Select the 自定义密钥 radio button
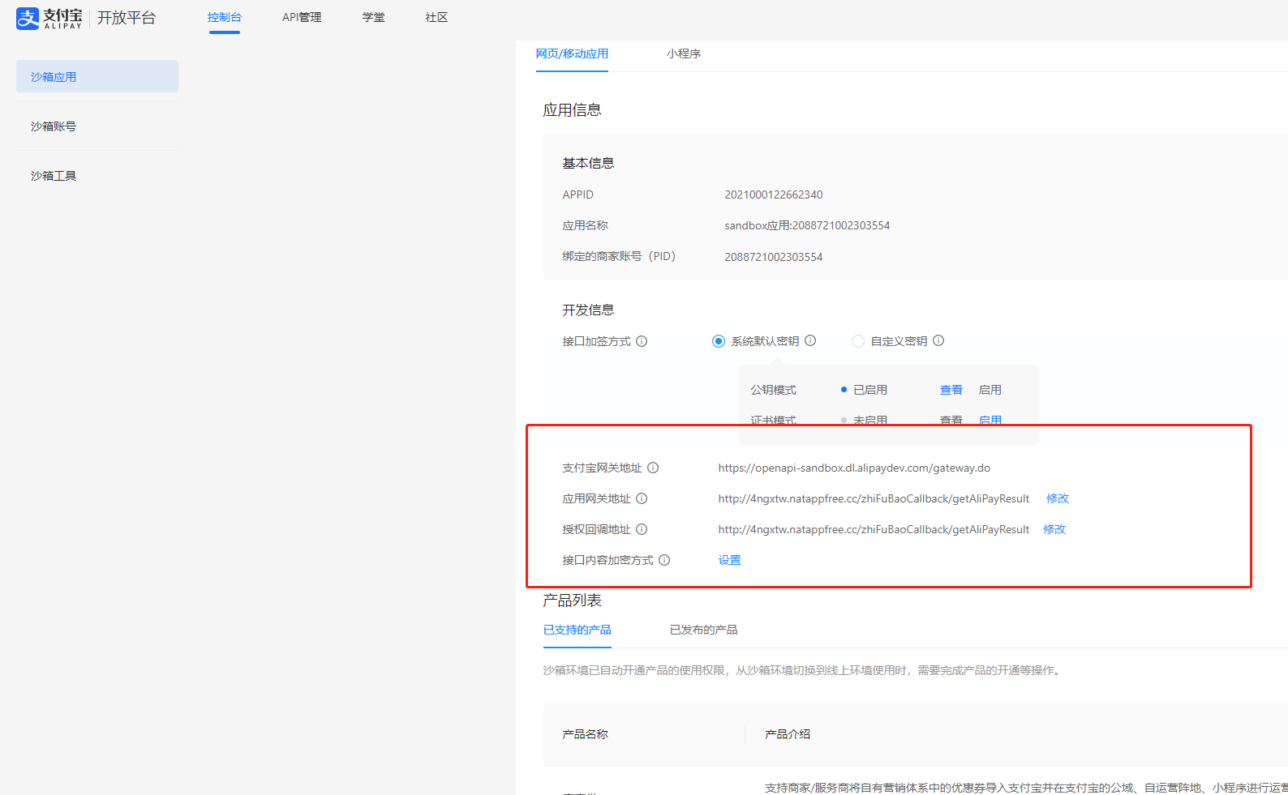1288x795 pixels. tap(858, 341)
